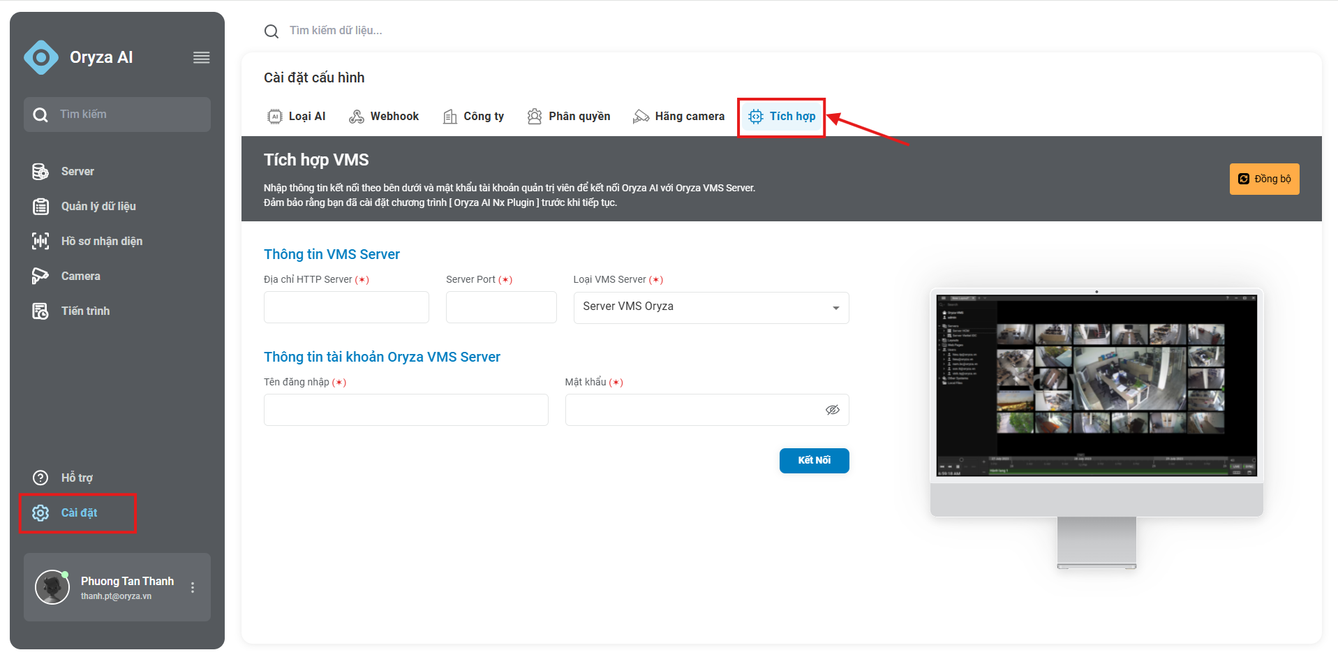Click Phuong Tan Thanh profile name
The image size is (1338, 657).
[128, 581]
